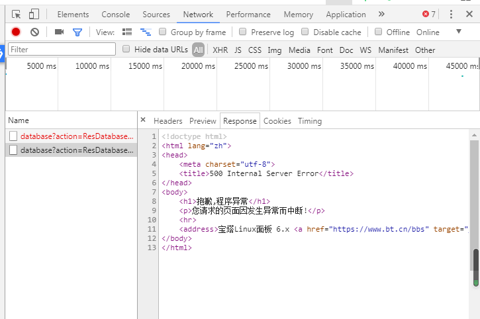
Task: Select the All filter type
Action: coord(199,50)
